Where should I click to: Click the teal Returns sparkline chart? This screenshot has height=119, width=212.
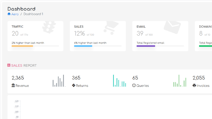120,81
